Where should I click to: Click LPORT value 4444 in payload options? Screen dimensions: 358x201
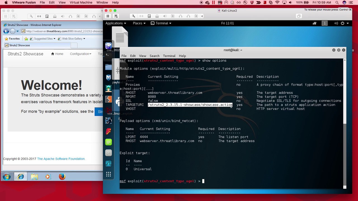tap(144, 137)
